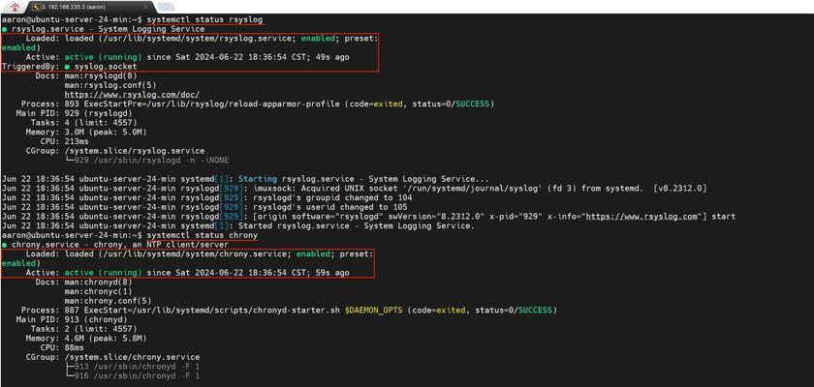Click 'CPU: 88ms' value

(75, 347)
